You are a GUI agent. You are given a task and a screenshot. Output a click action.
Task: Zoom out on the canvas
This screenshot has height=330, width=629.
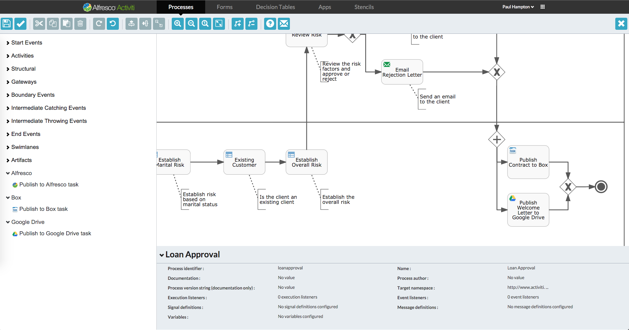pos(191,23)
